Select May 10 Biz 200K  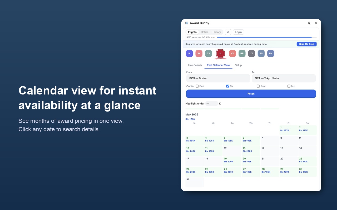pyautogui.click(x=195, y=151)
